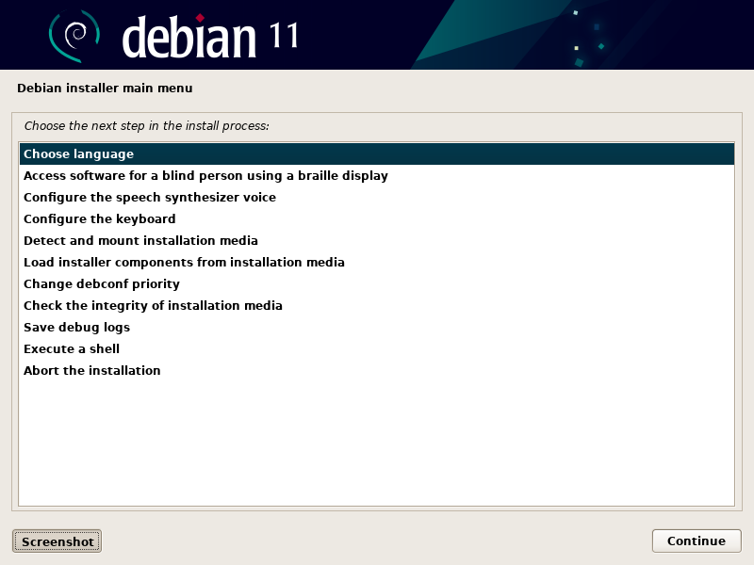This screenshot has height=565, width=754.
Task: Select the Choose language menu entry
Action: point(376,153)
